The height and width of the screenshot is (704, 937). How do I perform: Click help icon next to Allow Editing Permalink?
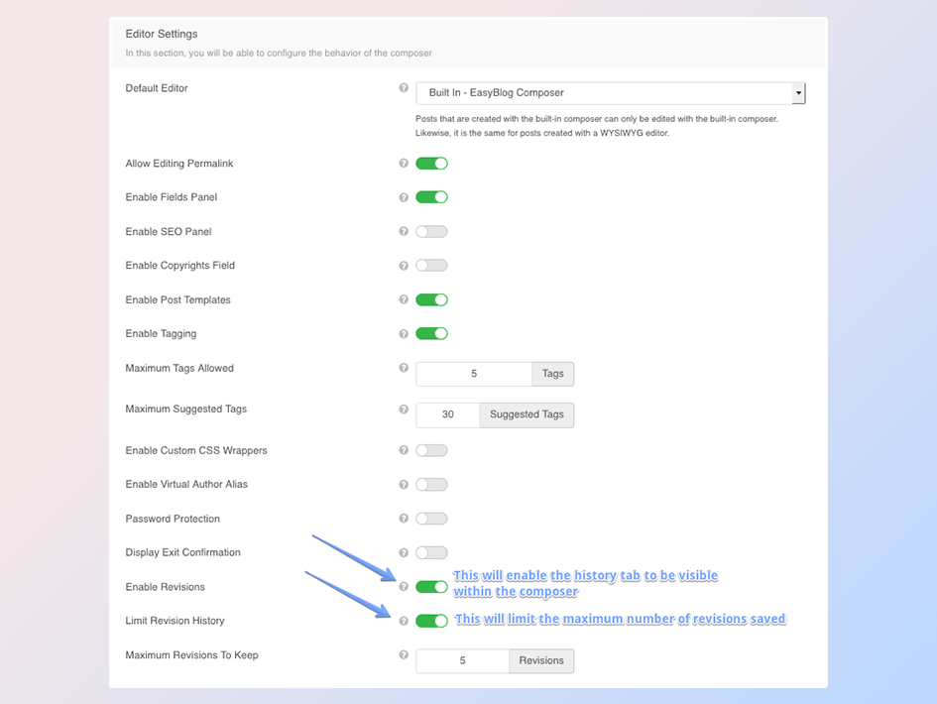pos(404,164)
